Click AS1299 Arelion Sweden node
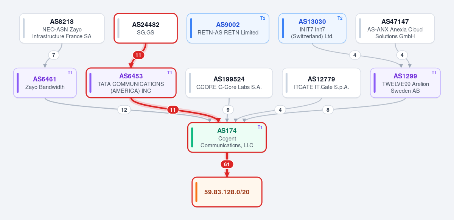This screenshot has width=454, height=220. [405, 83]
